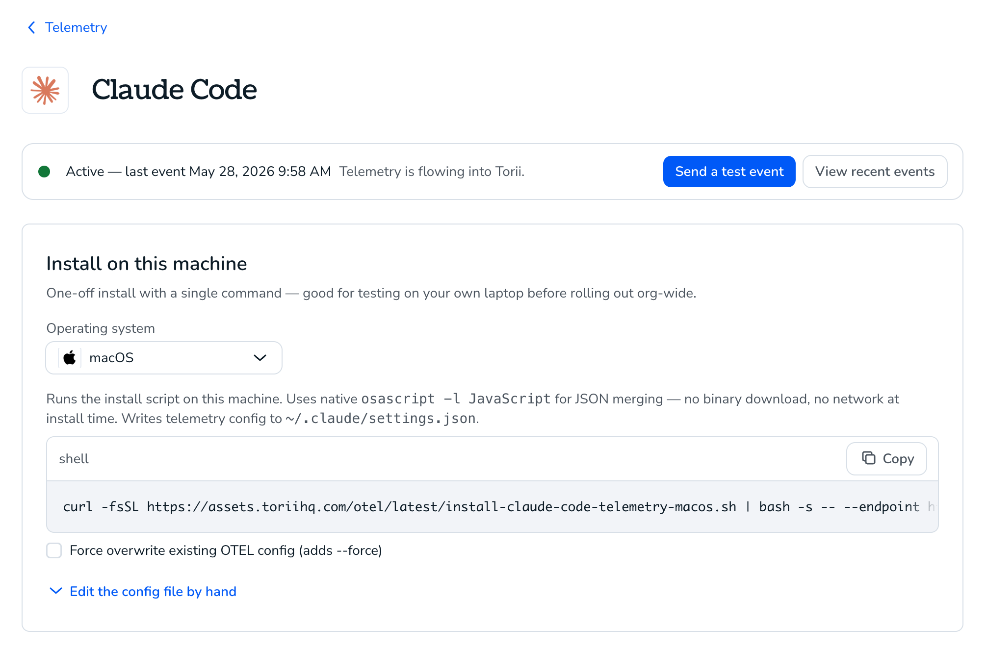Enable Force overwrite existing OTEL config checkbox
The width and height of the screenshot is (987, 648).
(x=54, y=550)
